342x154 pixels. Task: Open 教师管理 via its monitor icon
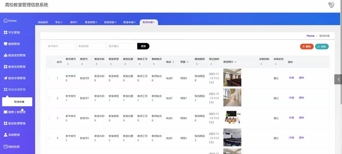coord(5,44)
